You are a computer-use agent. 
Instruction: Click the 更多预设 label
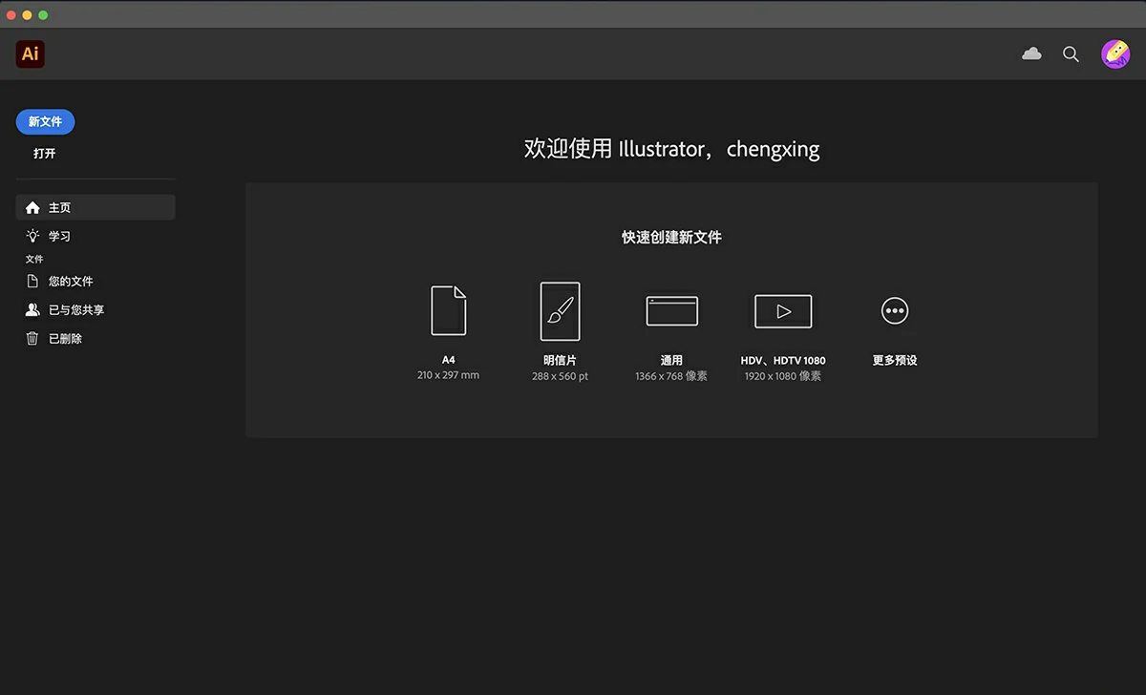point(895,361)
